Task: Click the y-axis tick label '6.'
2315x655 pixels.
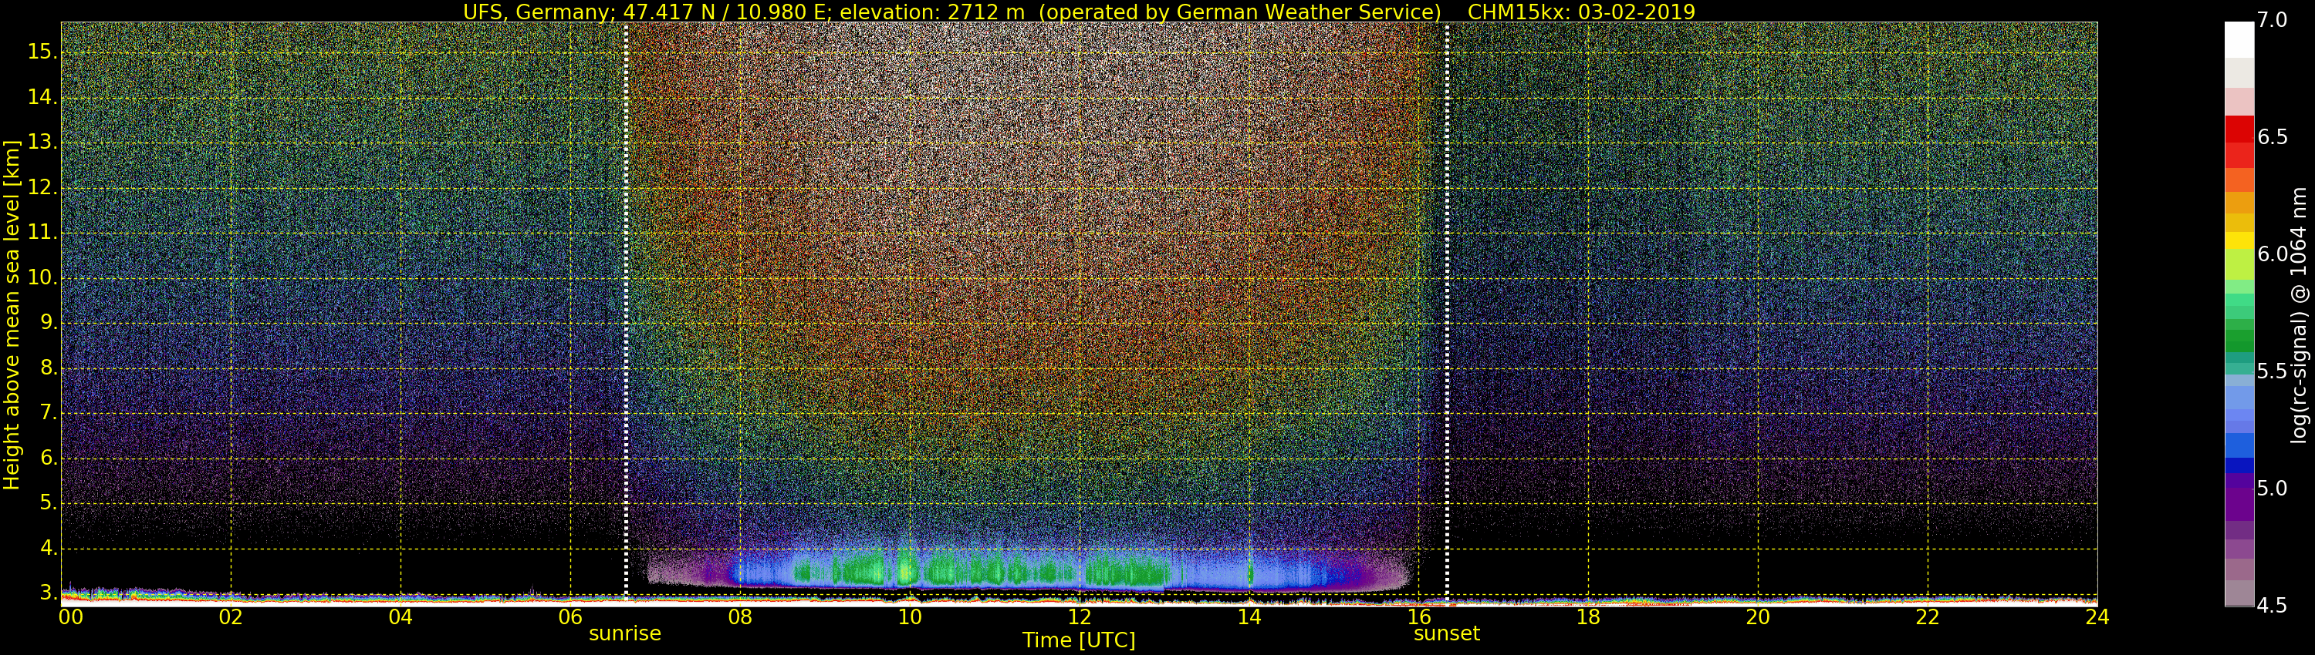Action: pyautogui.click(x=49, y=458)
